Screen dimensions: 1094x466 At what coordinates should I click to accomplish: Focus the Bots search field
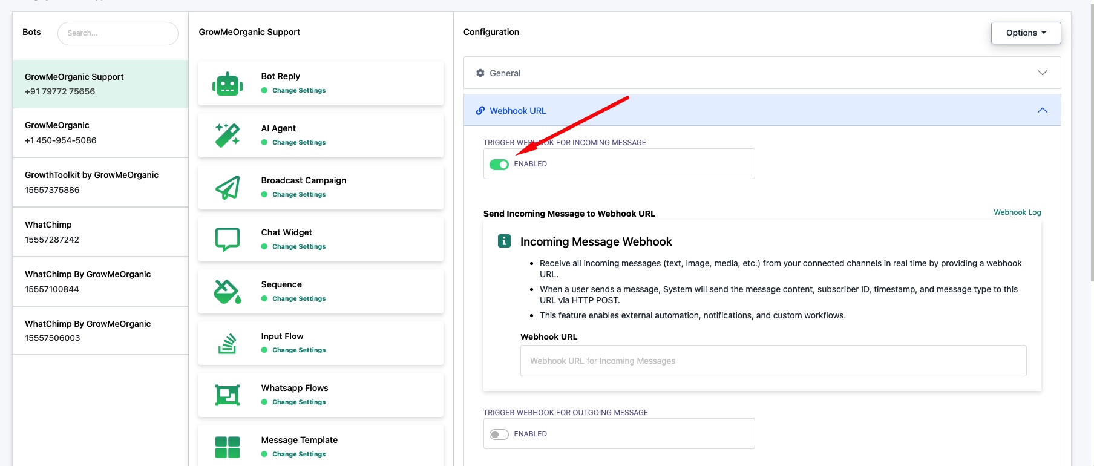(118, 33)
